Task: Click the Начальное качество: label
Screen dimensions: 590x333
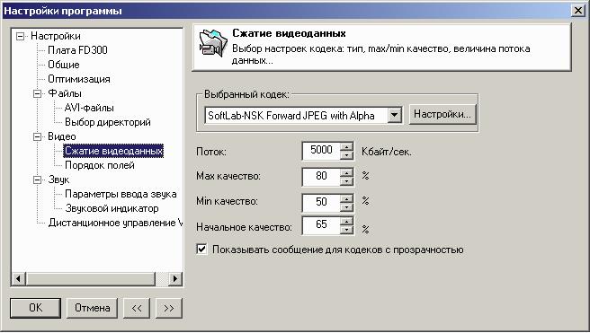Action: click(245, 227)
